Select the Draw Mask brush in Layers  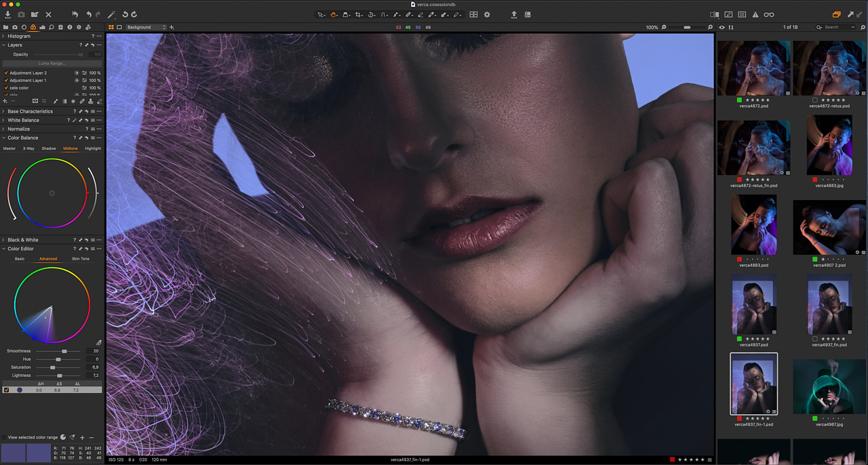coord(56,101)
